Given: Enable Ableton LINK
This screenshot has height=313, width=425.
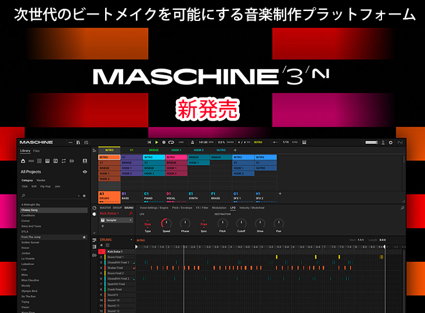Looking at the screenshot, I should tap(181, 142).
